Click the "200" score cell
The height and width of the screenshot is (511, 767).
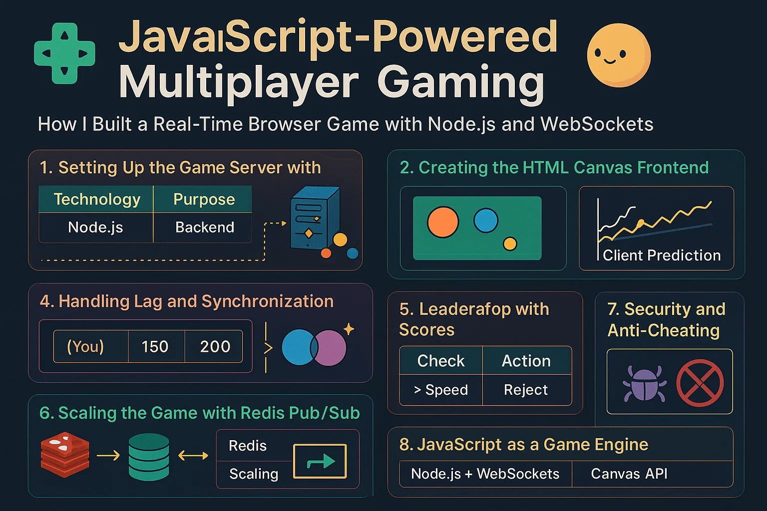tap(215, 346)
